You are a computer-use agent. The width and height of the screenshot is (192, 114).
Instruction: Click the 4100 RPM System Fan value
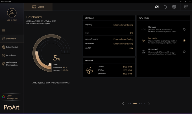pyautogui.click(x=127, y=74)
